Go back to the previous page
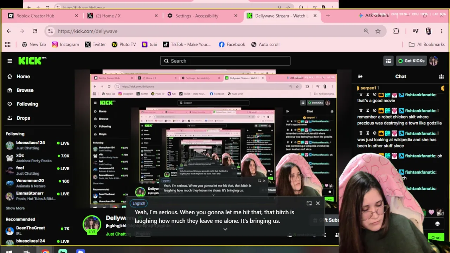This screenshot has height=253, width=450. (9, 31)
